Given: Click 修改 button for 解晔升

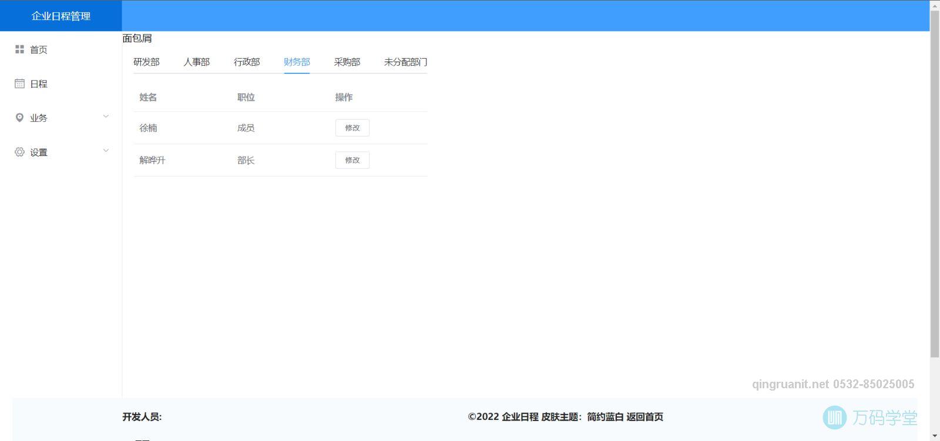Looking at the screenshot, I should 352,160.
